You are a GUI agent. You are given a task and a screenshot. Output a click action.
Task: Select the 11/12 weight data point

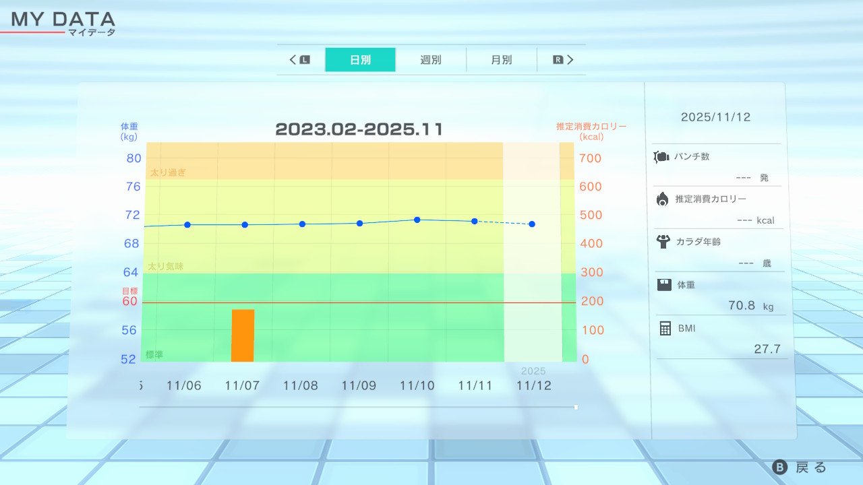click(532, 224)
